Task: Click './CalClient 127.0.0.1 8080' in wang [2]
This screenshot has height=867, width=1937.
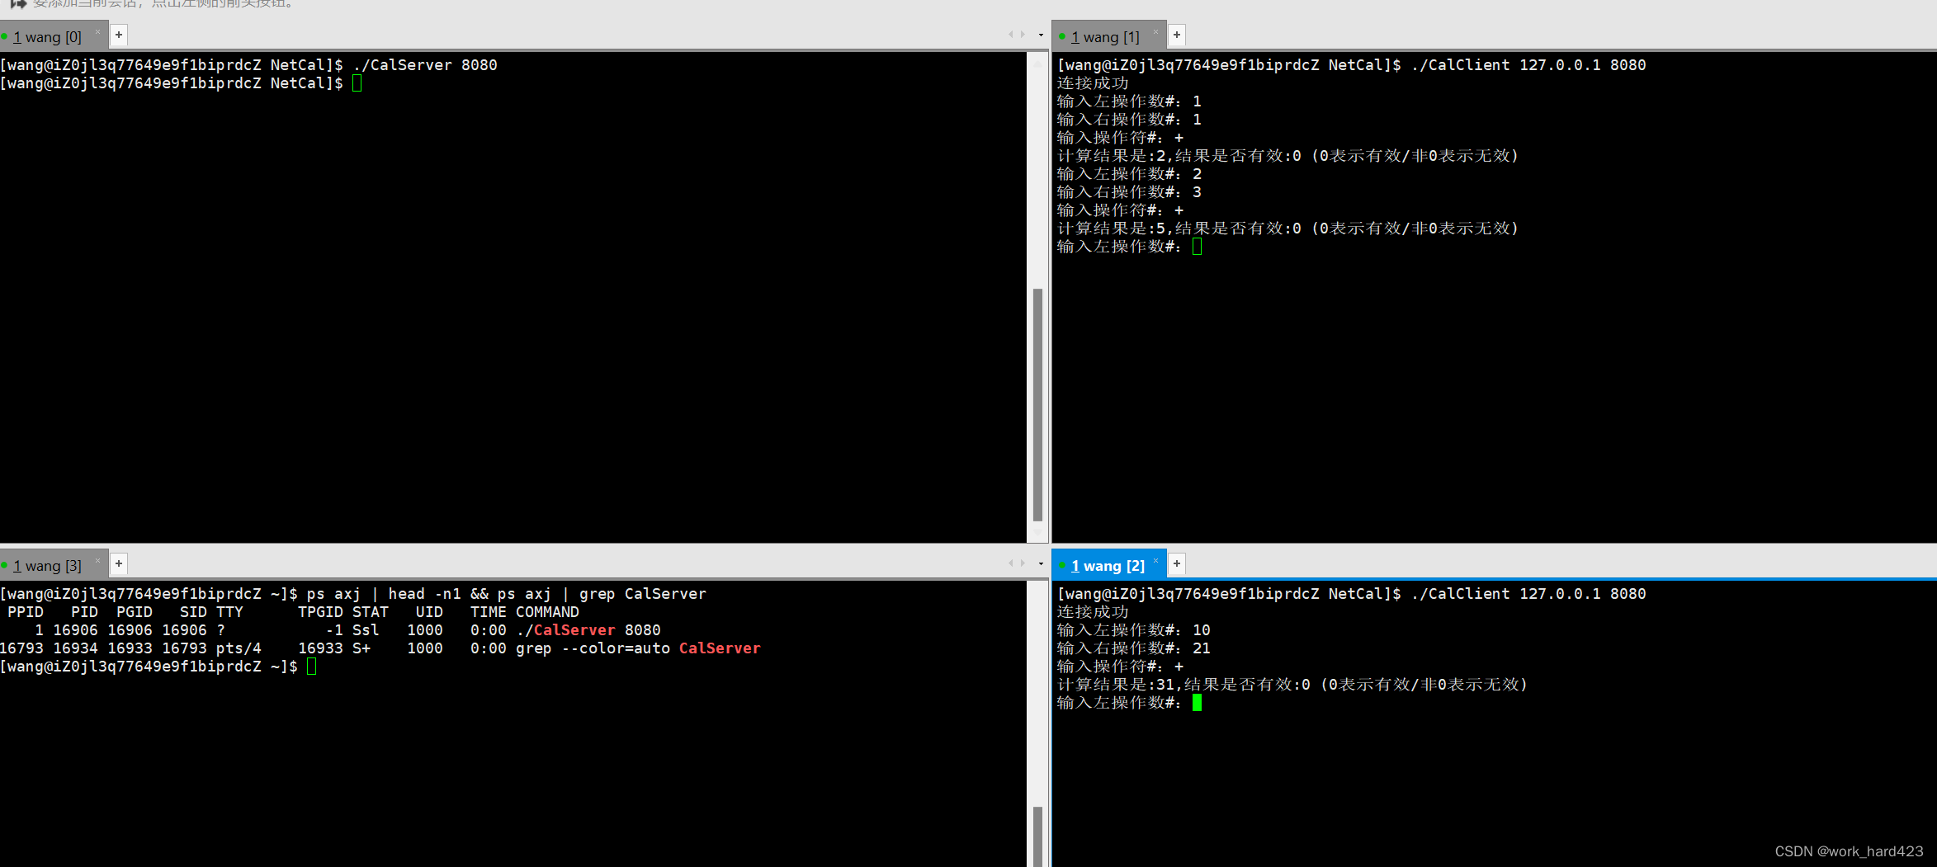Action: pyautogui.click(x=1528, y=594)
